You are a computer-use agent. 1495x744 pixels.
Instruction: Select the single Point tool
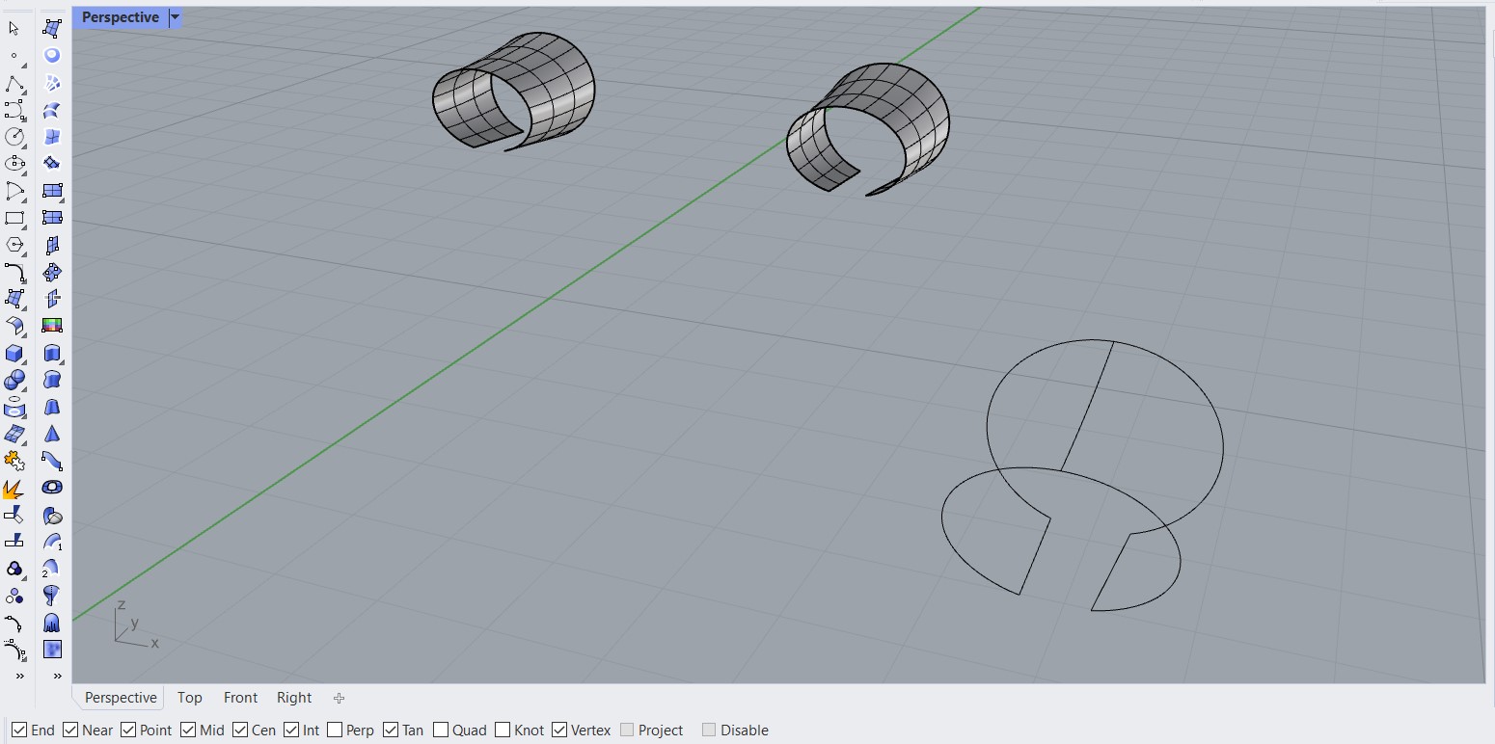(14, 56)
